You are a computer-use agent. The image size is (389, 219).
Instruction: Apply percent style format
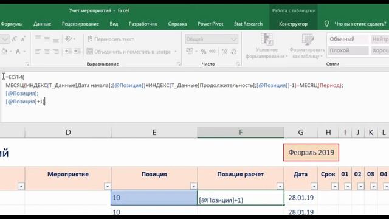coord(204,51)
